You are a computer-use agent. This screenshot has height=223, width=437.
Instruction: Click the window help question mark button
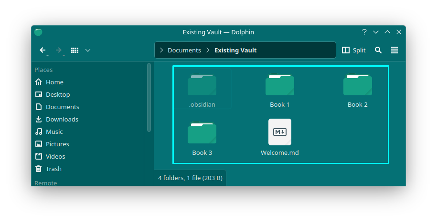[x=364, y=32]
